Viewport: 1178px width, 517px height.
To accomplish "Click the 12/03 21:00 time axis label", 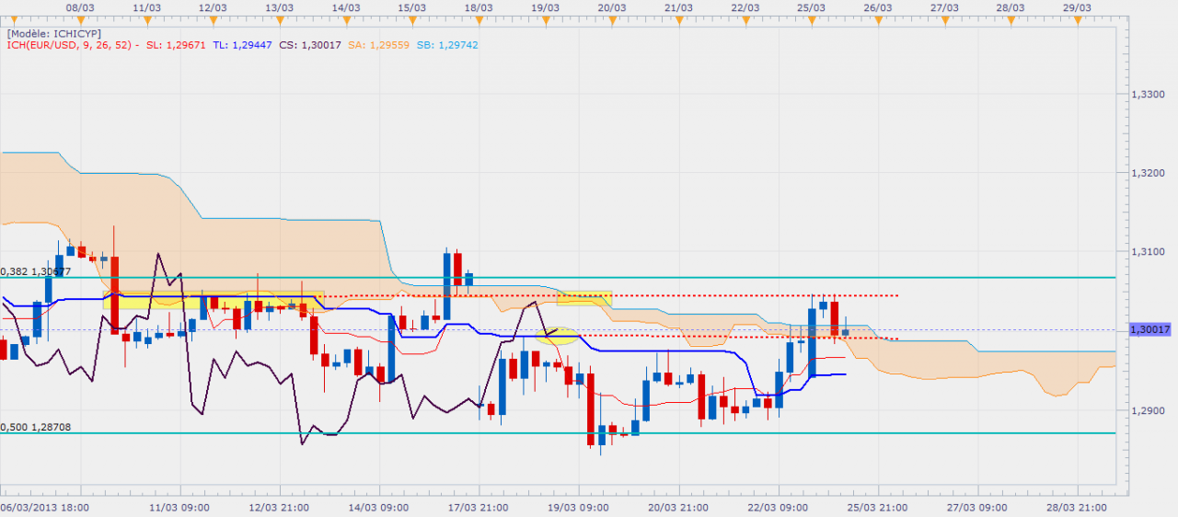I will coord(279,507).
